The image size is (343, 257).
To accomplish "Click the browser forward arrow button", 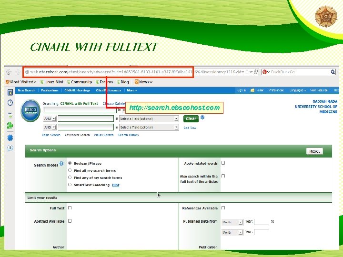I will point(18,72).
